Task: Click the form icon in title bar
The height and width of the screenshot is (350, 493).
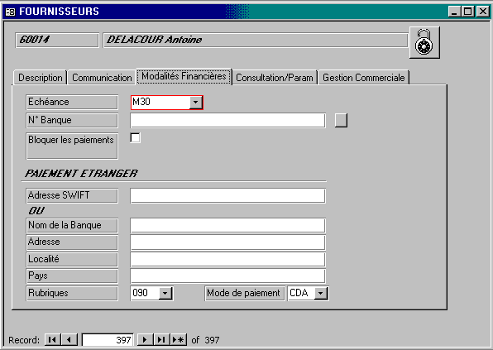Action: click(x=11, y=12)
